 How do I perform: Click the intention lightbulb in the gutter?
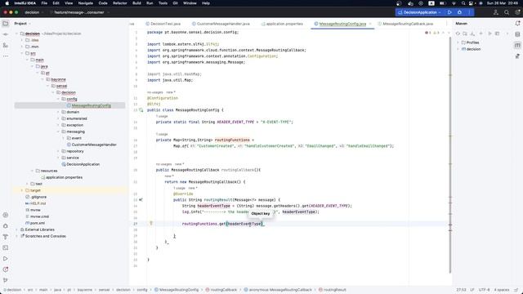tap(150, 223)
